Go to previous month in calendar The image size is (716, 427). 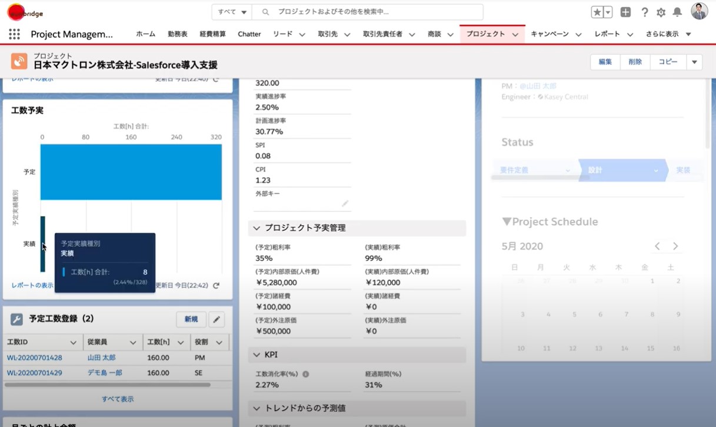point(657,246)
